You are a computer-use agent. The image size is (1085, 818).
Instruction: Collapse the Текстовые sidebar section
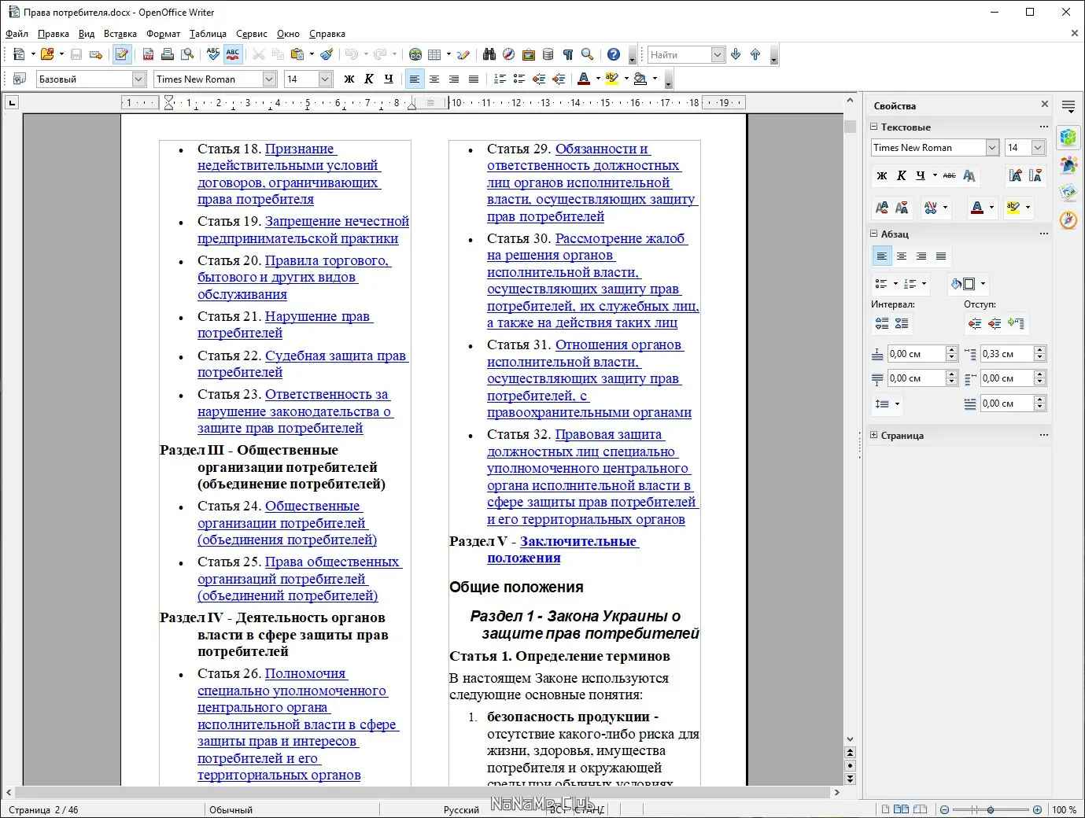[x=873, y=127]
